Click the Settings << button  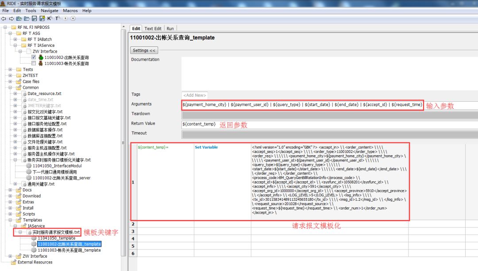pos(144,50)
